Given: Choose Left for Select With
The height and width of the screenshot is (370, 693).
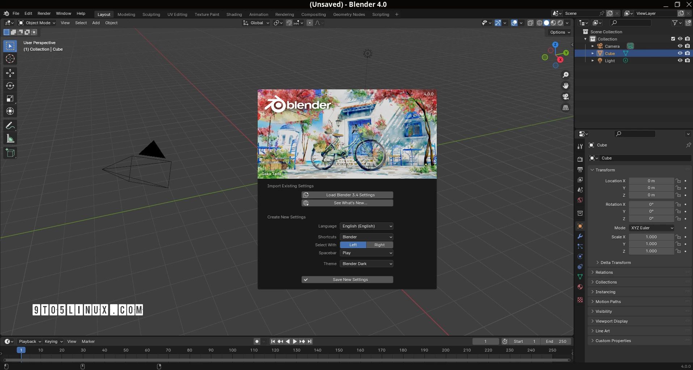Looking at the screenshot, I should [353, 245].
